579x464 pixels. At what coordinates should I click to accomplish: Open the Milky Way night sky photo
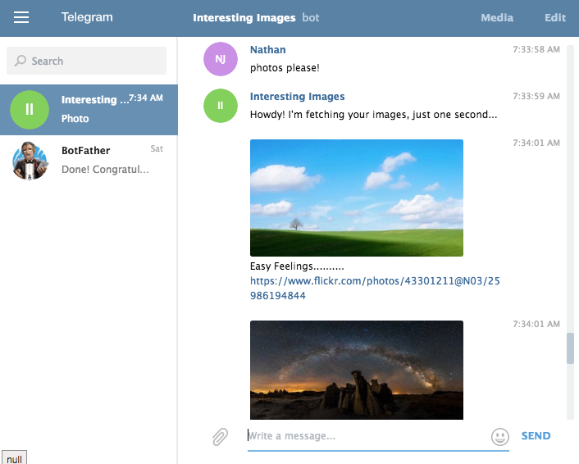(x=357, y=370)
